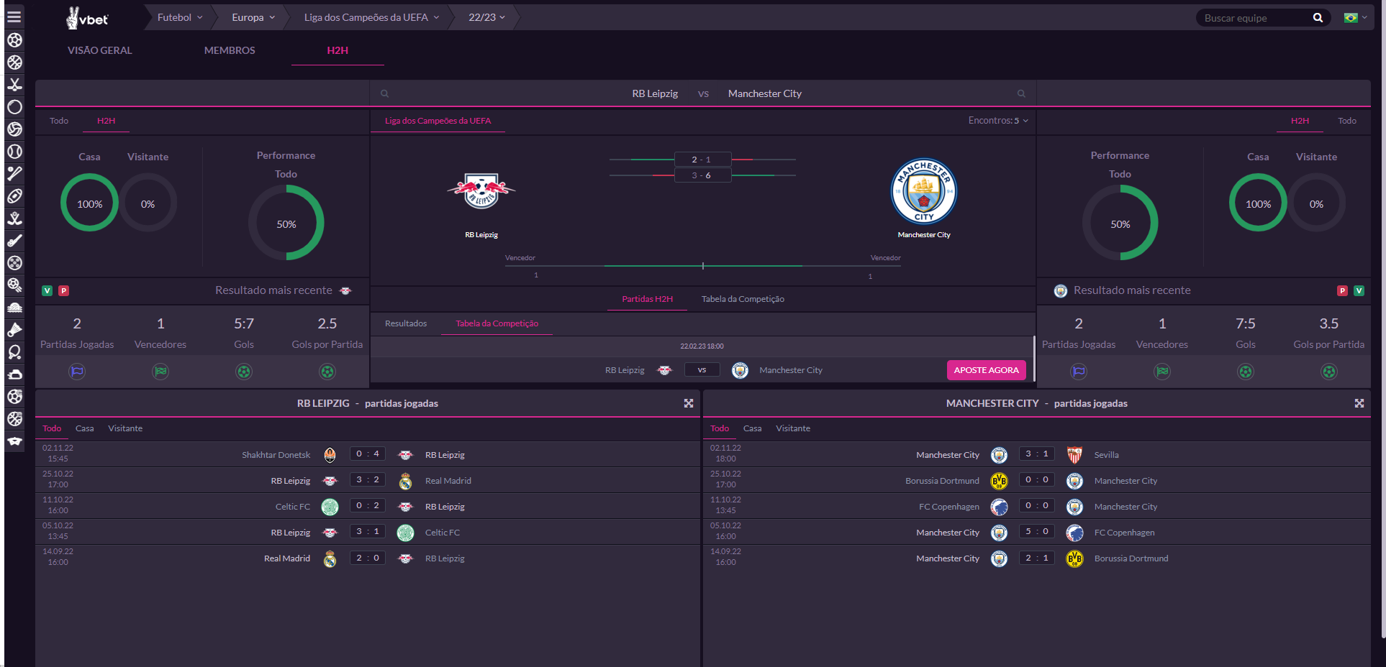Select the football sport icon in the sidebar

click(x=14, y=40)
